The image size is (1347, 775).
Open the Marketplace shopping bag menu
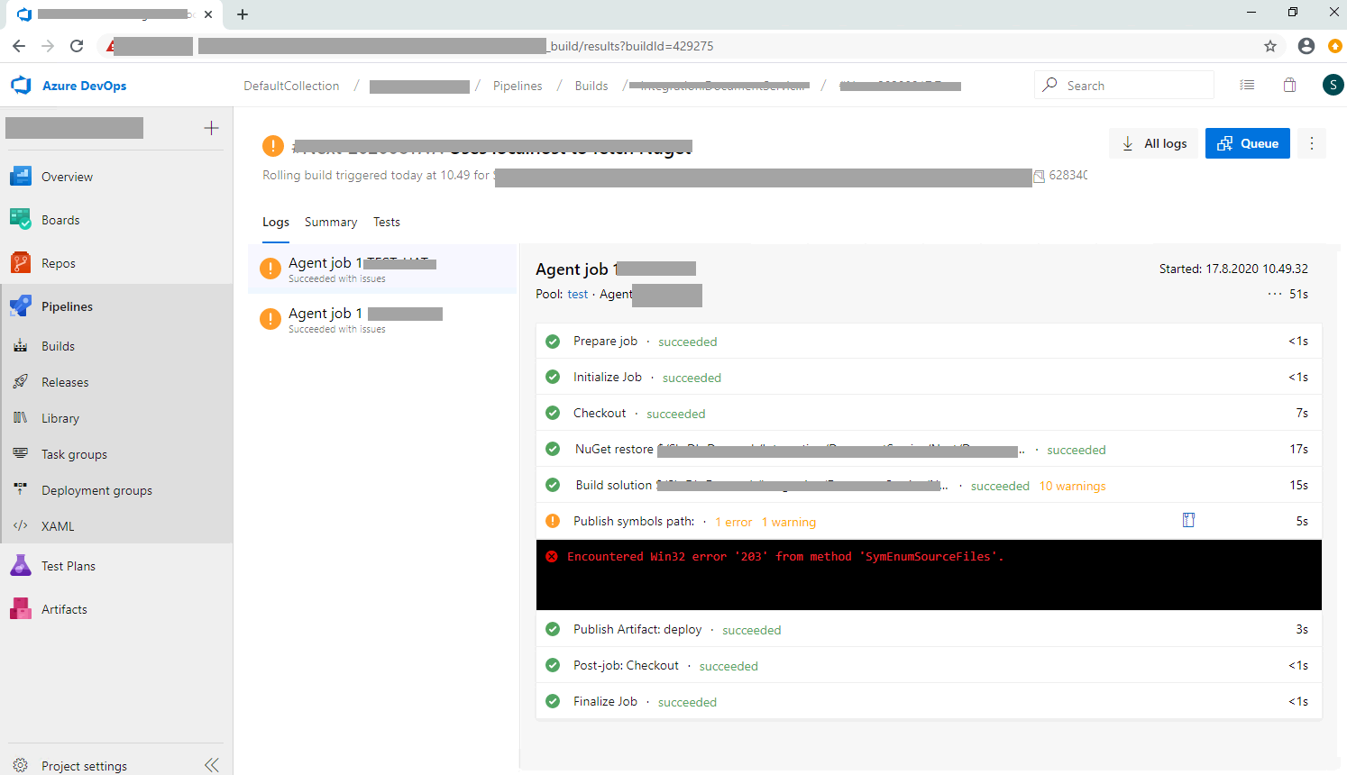click(x=1289, y=84)
